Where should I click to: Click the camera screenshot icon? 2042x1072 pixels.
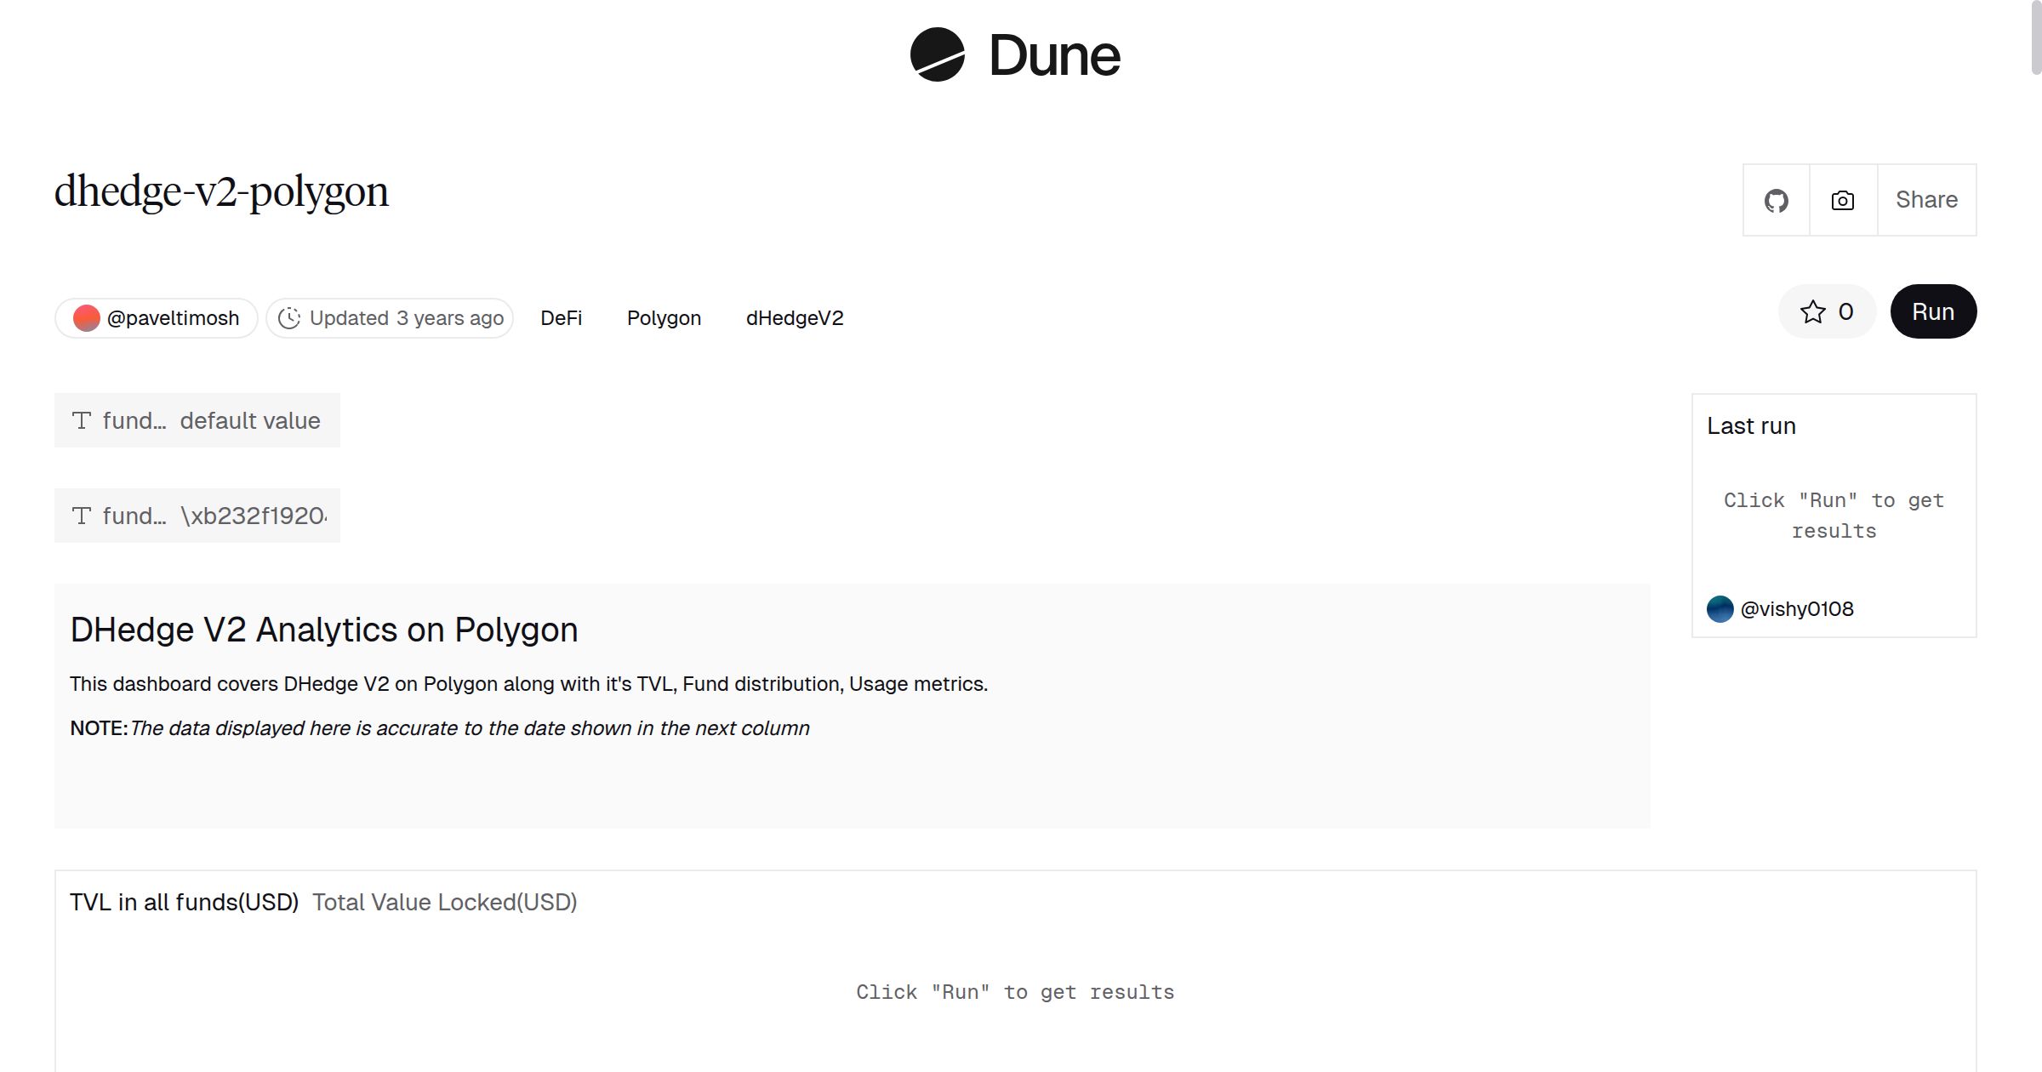[1843, 201]
